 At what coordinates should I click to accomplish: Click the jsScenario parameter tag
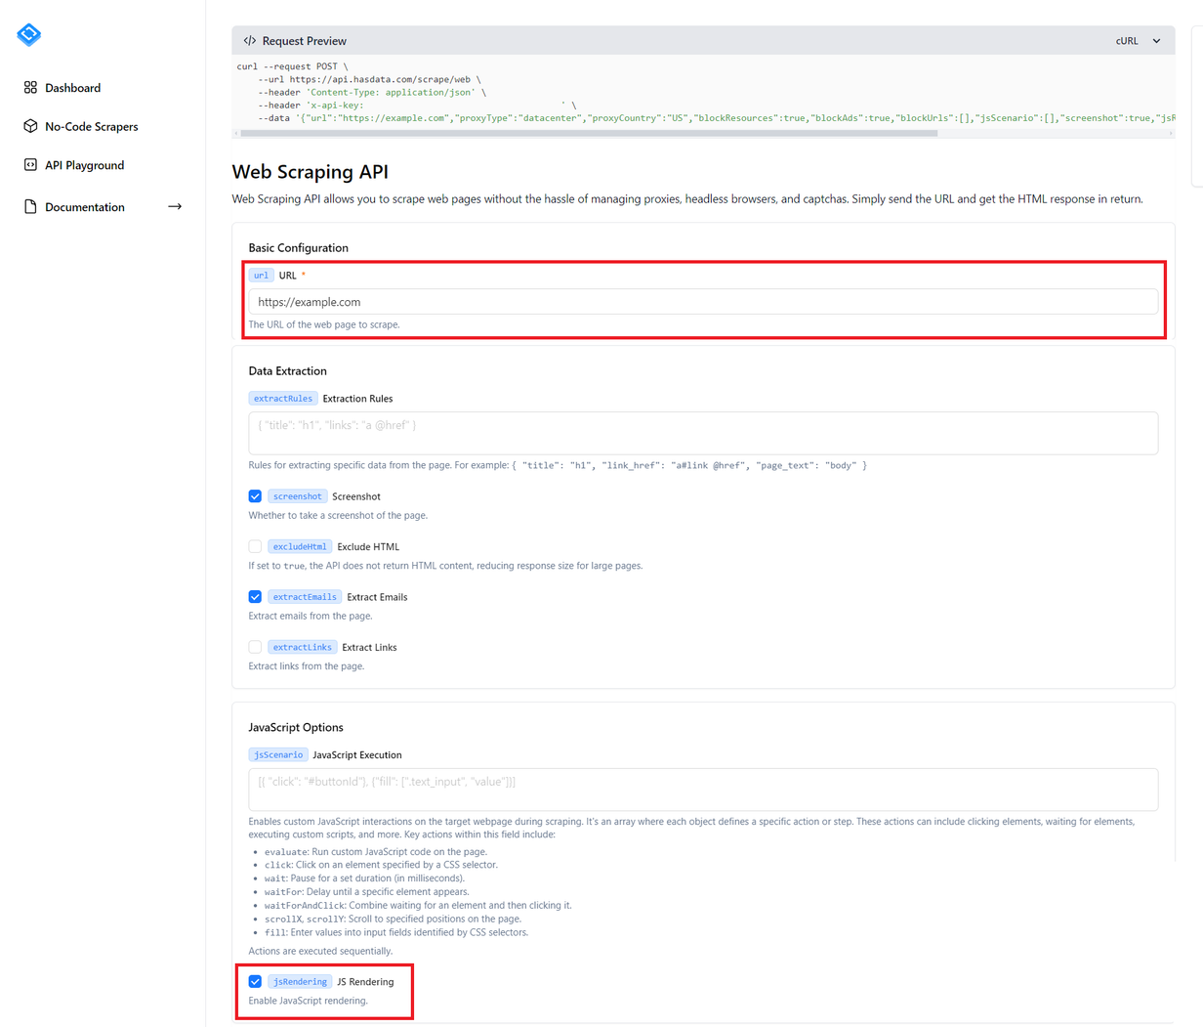click(x=278, y=755)
